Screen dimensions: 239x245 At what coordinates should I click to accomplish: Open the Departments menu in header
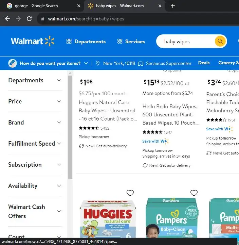[x=86, y=42]
